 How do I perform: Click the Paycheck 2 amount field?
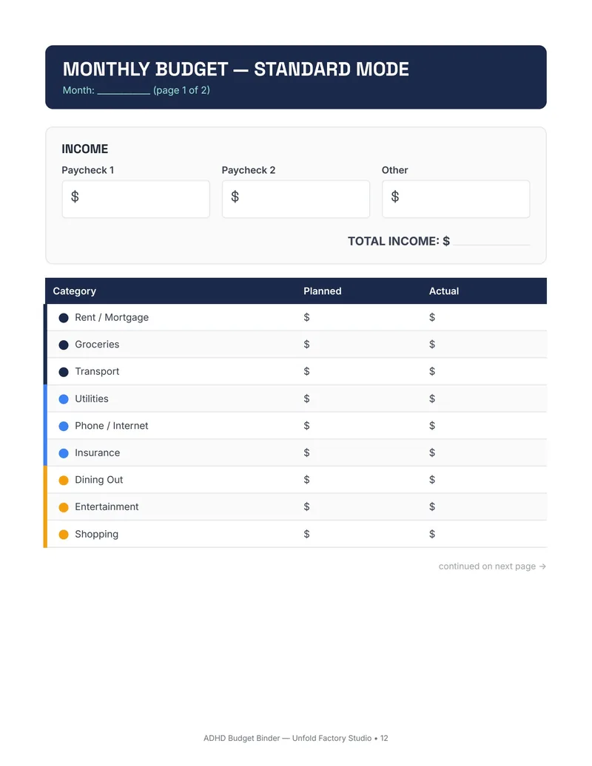296,199
